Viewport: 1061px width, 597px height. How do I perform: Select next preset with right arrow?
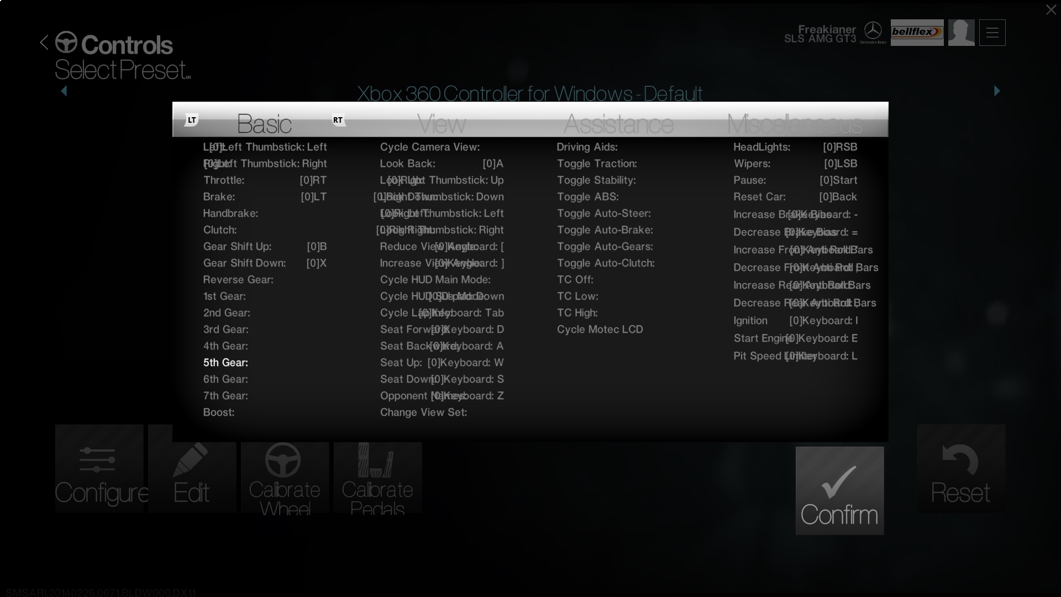click(x=997, y=91)
